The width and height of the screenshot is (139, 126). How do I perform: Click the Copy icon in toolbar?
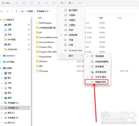[24, 3]
